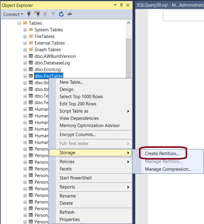Choose Select Top 1000 Rows

pyautogui.click(x=90, y=97)
